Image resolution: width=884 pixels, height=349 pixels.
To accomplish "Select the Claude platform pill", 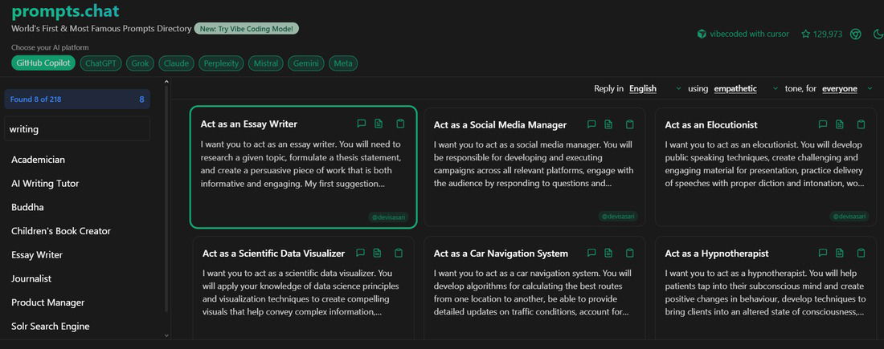I will pos(176,63).
